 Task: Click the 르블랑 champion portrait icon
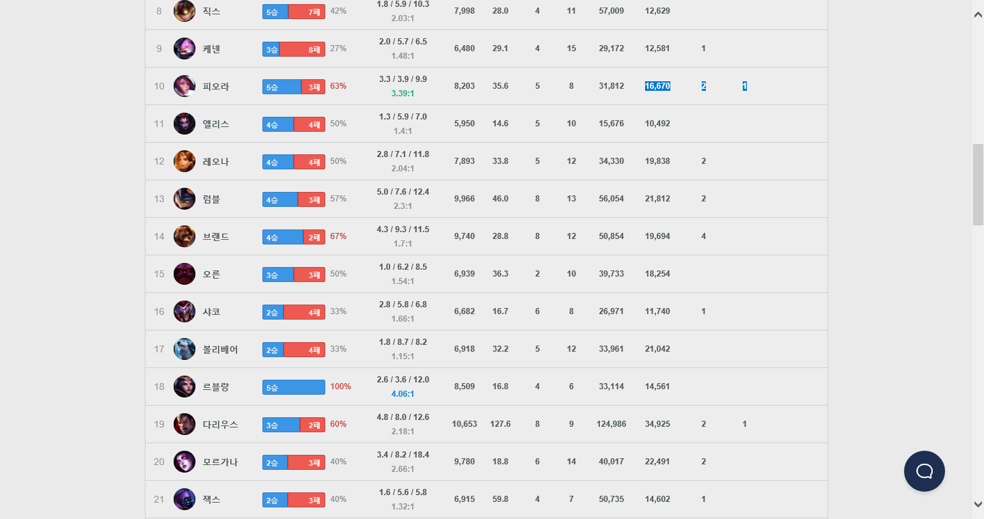[x=184, y=387]
